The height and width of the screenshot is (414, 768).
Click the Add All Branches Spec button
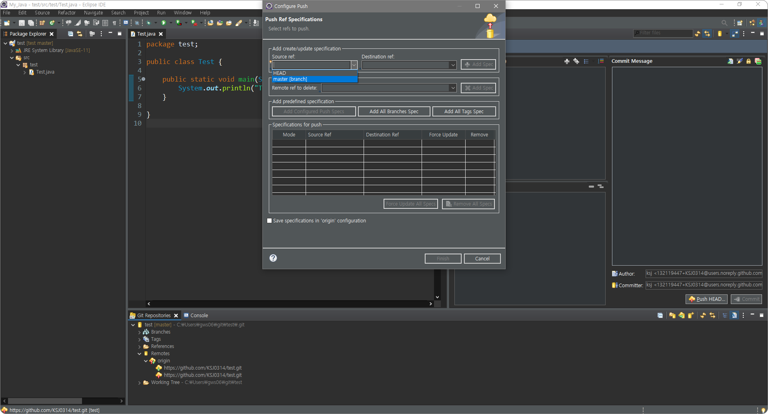click(394, 112)
